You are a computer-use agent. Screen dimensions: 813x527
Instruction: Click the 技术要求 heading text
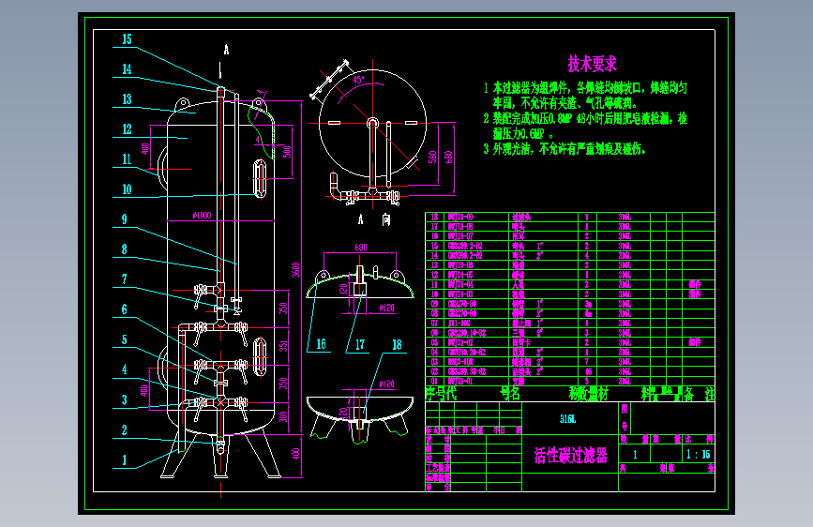point(592,64)
